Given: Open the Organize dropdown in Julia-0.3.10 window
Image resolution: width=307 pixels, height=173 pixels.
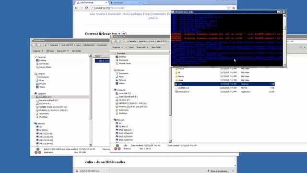Looking at the screenshot, I should [x=117, y=47].
